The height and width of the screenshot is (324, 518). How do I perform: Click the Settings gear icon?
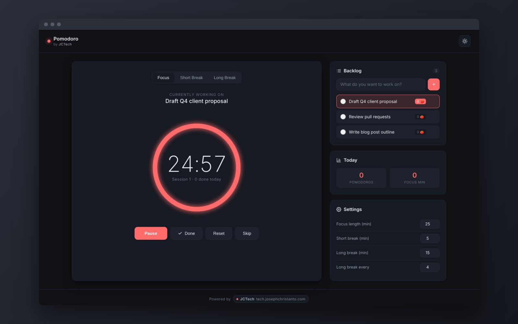tap(339, 209)
